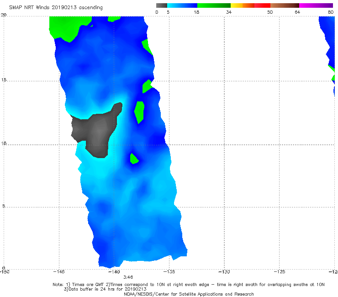Click the longitude axis label '-130'
The height and width of the screenshot is (297, 338).
224,272
